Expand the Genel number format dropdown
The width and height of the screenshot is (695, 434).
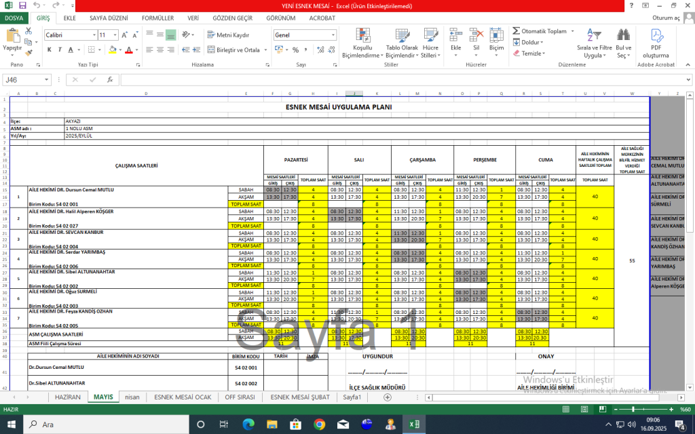(333, 35)
